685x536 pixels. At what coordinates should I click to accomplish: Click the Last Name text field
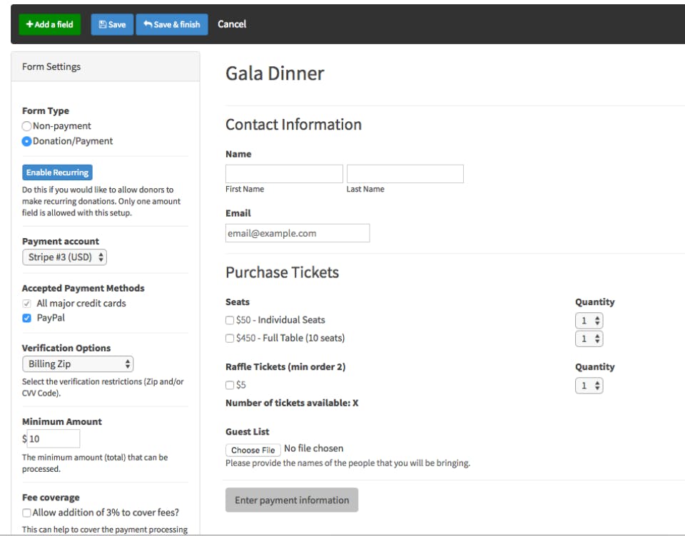click(x=405, y=174)
